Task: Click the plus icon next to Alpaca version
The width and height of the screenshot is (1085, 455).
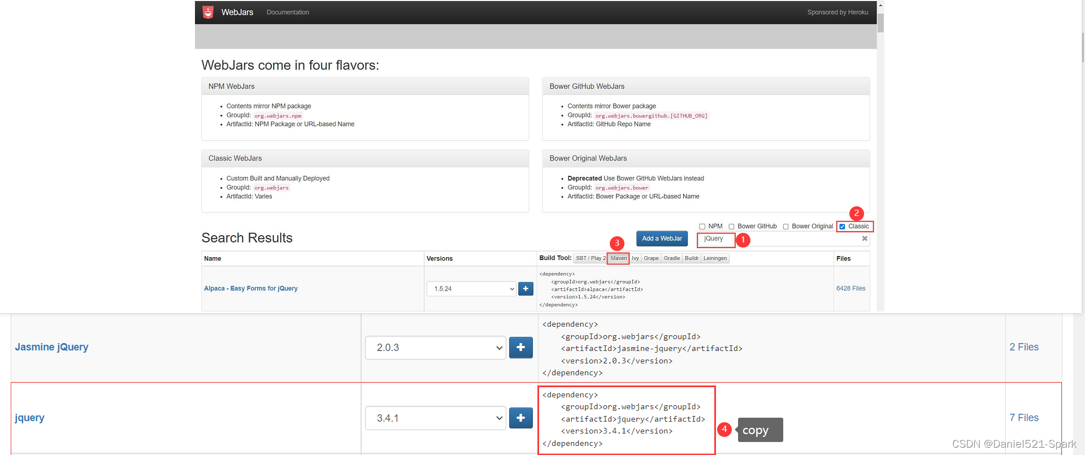Action: (x=526, y=289)
